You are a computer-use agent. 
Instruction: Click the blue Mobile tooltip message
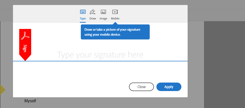115,32
